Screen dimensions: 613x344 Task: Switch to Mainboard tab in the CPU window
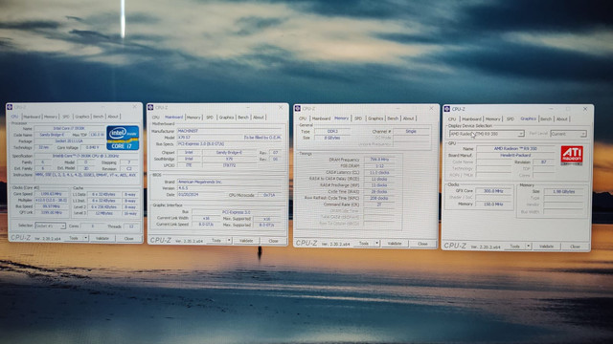[32, 117]
